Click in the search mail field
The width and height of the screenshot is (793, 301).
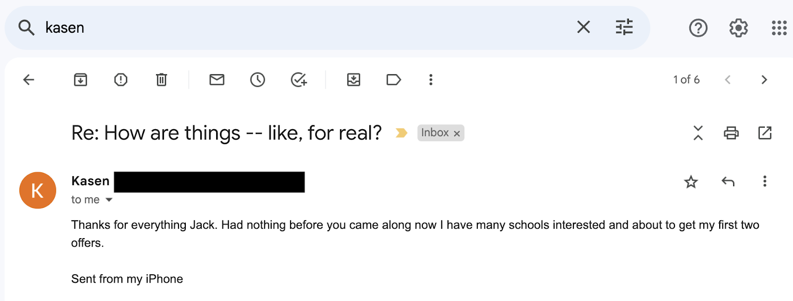tap(297, 27)
